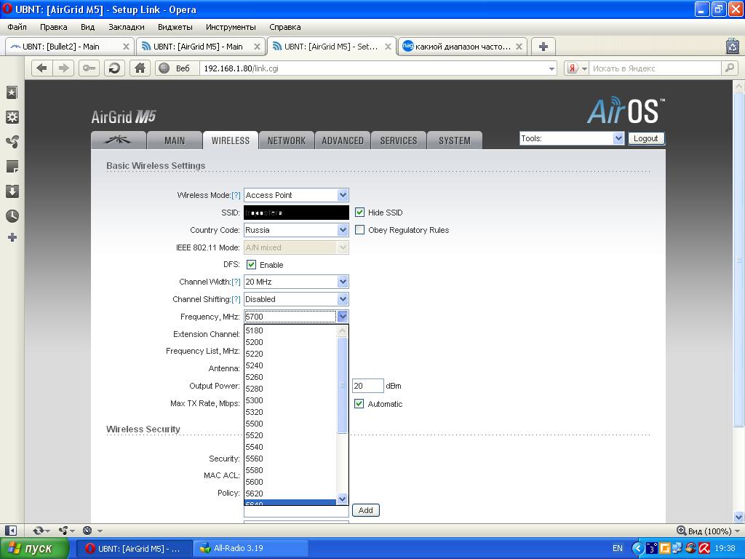Viewport: 745px width, 559px height.
Task: Switch to the SERVICES tab
Action: (x=399, y=140)
